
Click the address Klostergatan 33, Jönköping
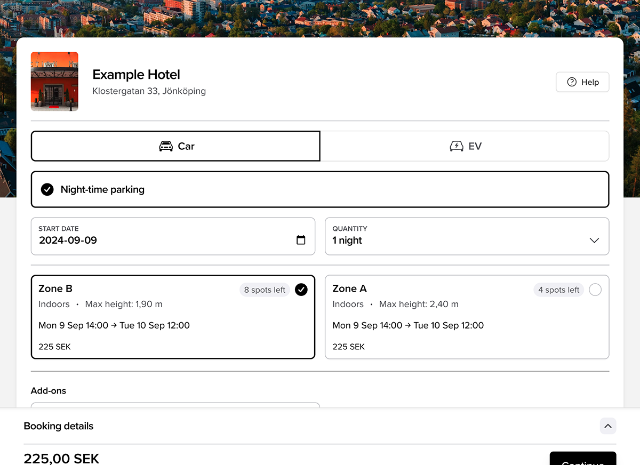coord(149,91)
